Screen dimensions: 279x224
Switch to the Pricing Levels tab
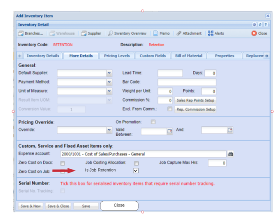point(116,56)
